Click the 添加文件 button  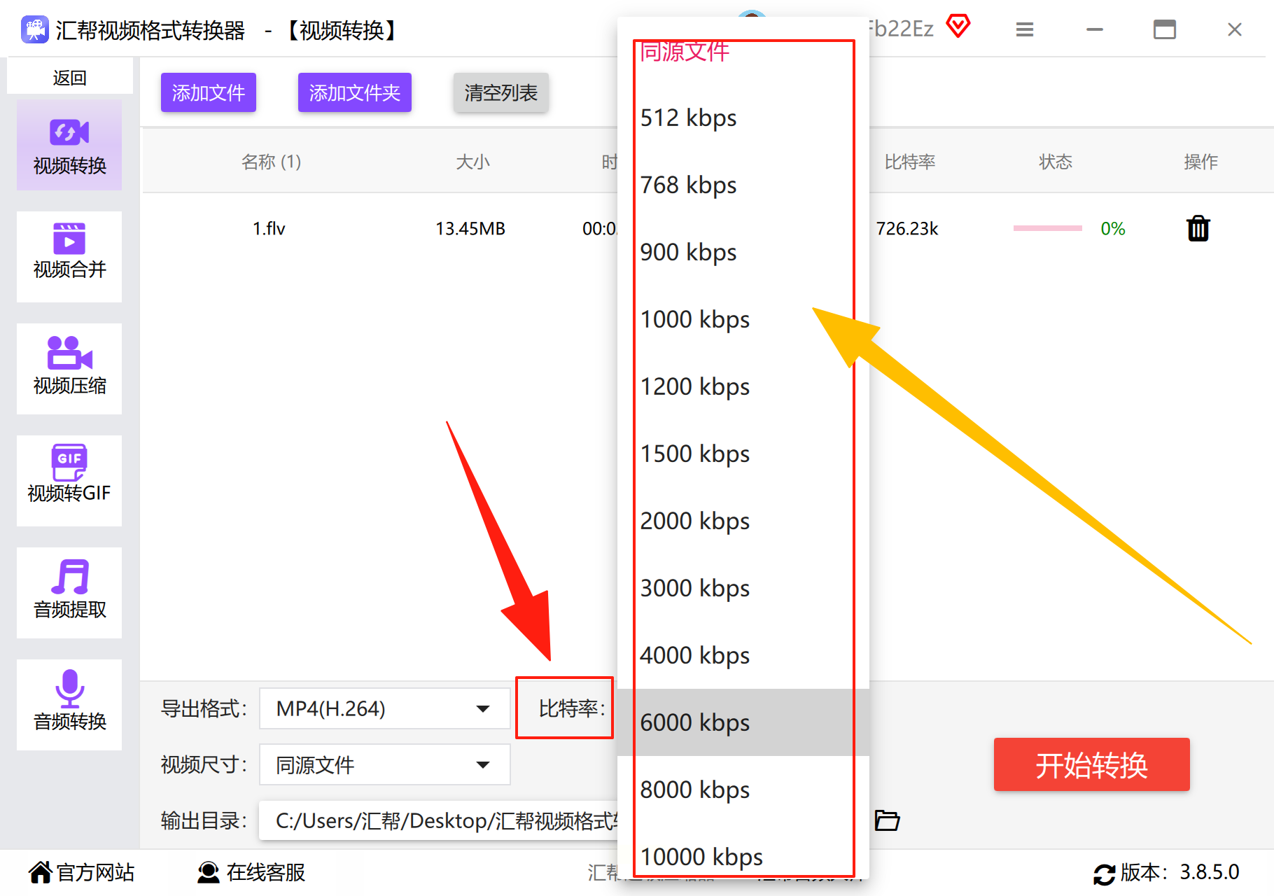tap(209, 92)
